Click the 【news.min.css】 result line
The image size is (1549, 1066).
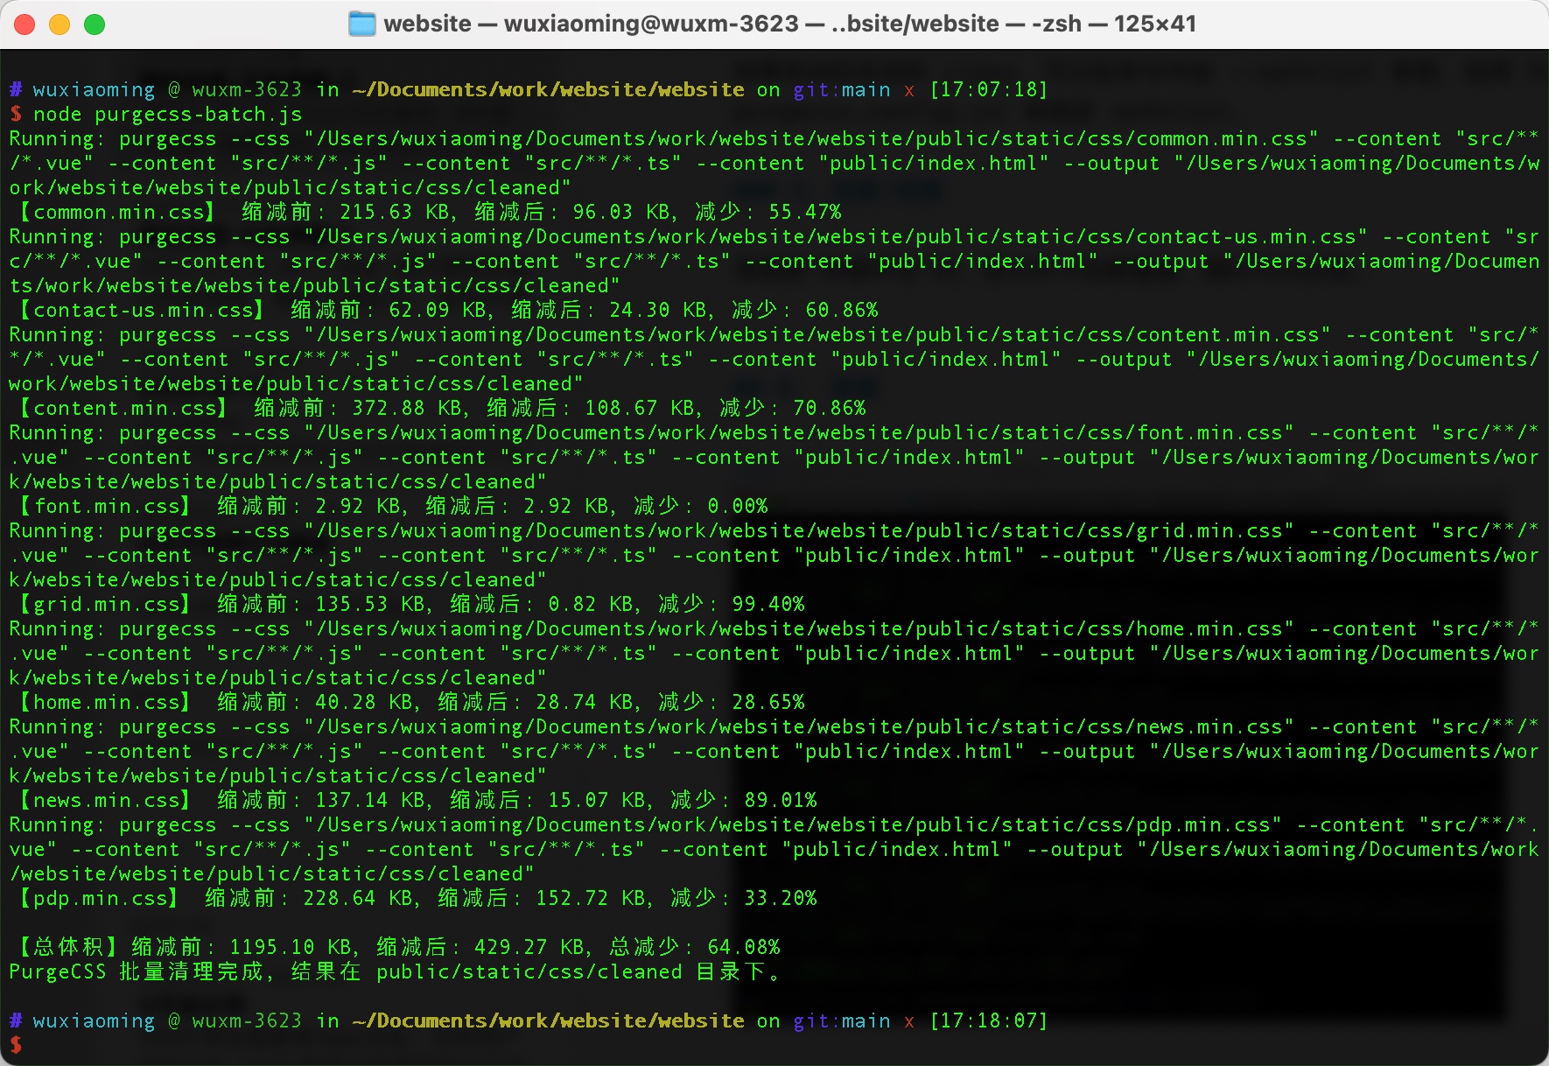(x=417, y=801)
